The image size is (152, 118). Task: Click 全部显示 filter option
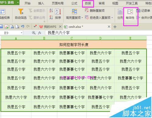37,11
